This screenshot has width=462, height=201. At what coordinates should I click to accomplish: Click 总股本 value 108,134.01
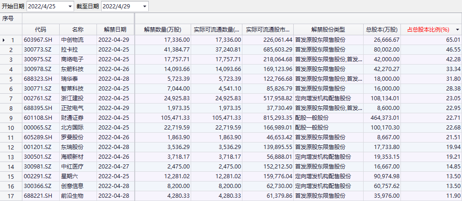coord(386,98)
